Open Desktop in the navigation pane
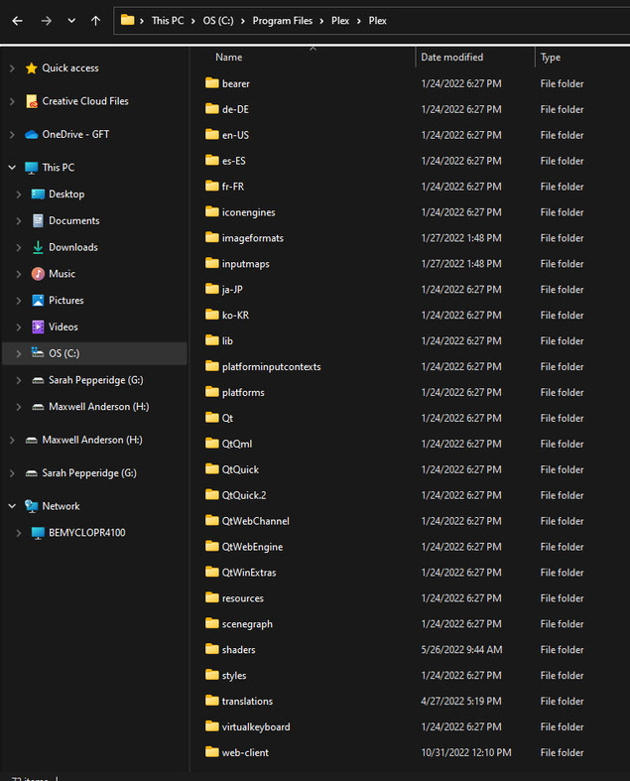This screenshot has width=630, height=781. click(x=66, y=195)
